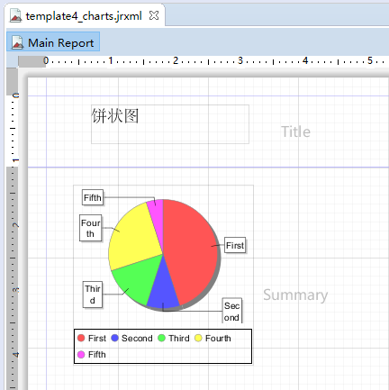Click the Third legend text
Image resolution: width=389 pixels, height=390 pixels.
[x=179, y=338]
